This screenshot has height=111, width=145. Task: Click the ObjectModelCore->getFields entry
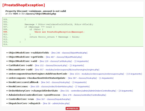[26, 57]
